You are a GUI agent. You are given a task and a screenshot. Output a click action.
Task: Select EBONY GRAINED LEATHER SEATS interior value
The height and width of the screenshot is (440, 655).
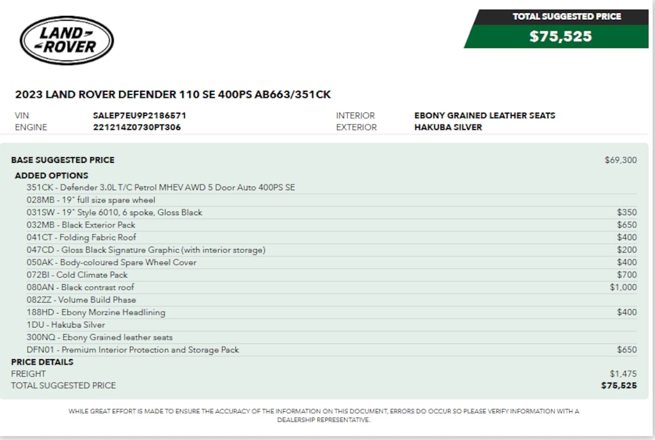point(485,116)
